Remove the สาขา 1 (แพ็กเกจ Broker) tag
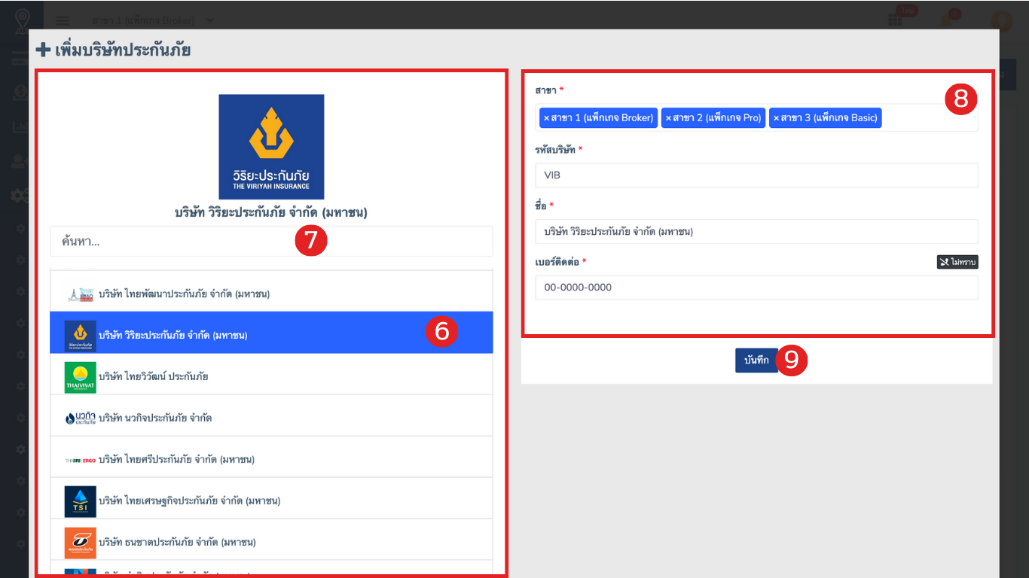This screenshot has width=1029, height=578. click(x=546, y=118)
